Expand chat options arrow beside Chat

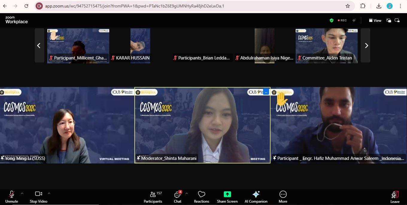[x=186, y=193]
